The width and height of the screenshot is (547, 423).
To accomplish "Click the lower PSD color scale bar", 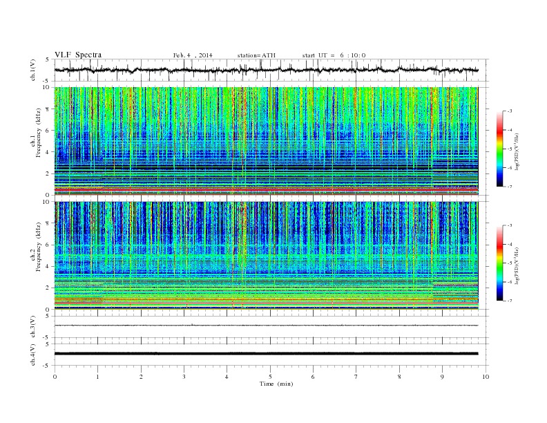I will 499,263.
